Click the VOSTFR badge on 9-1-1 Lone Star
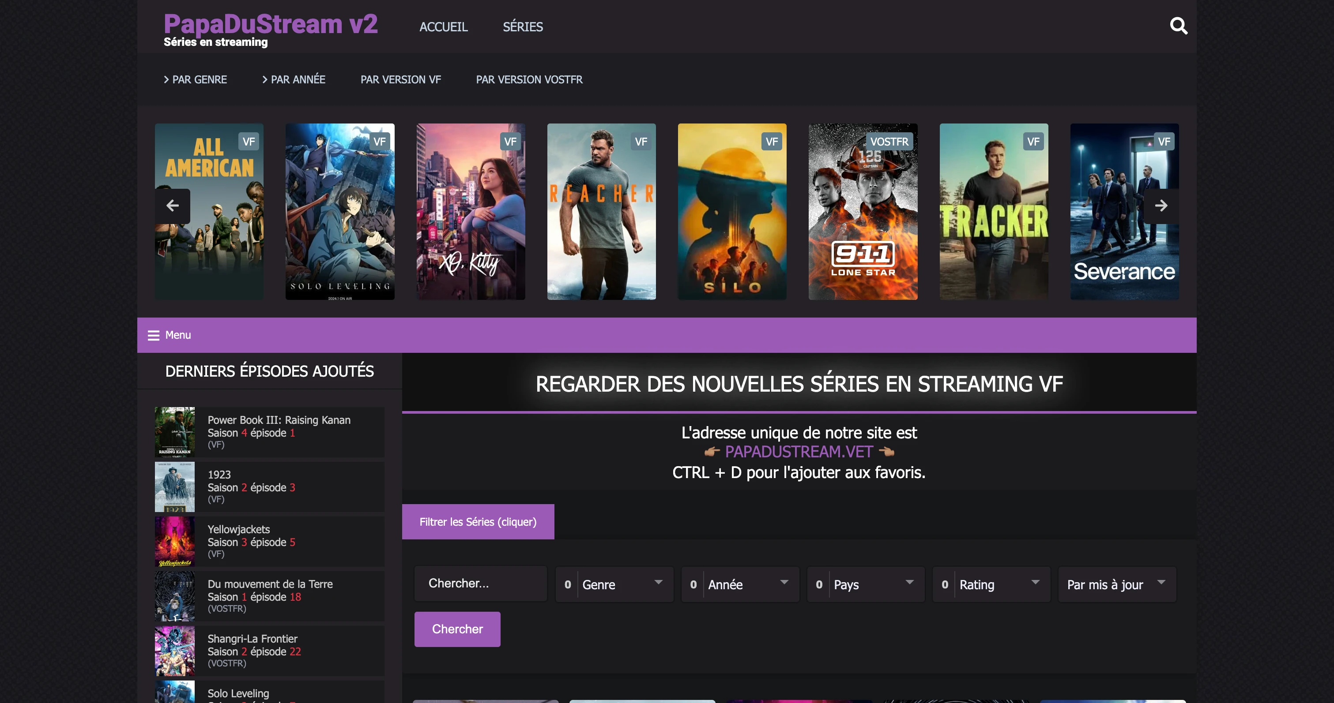 click(889, 142)
